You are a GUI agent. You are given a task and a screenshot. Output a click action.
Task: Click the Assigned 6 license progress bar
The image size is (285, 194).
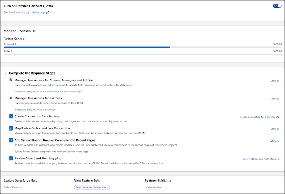pyautogui.click(x=142, y=47)
